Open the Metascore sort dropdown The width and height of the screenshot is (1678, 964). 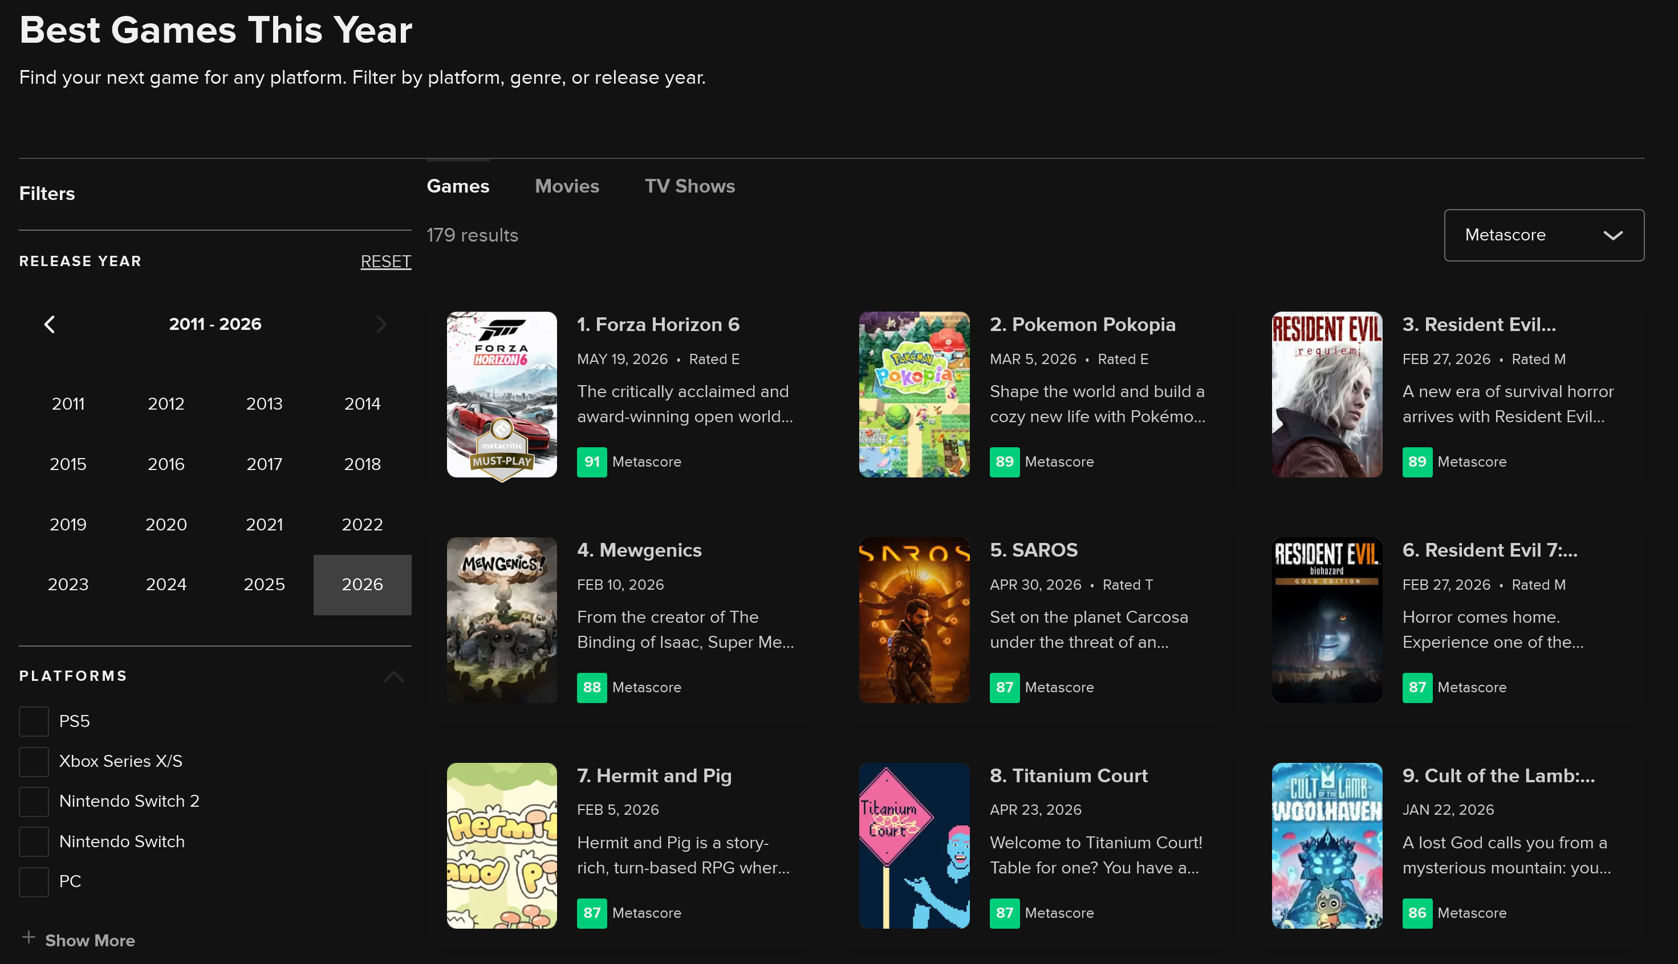pyautogui.click(x=1543, y=235)
